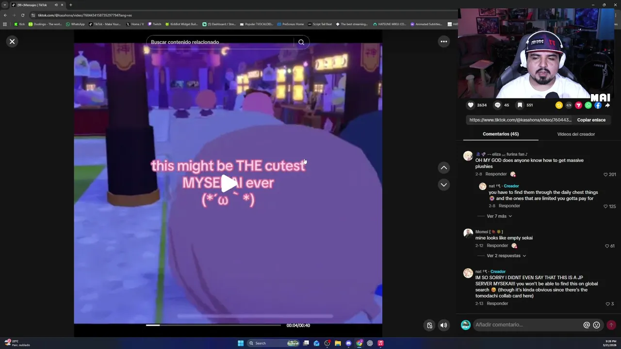Viewport: 621px width, 349px height.
Task: Click the tiktok.com video URL text field
Action: [520, 120]
